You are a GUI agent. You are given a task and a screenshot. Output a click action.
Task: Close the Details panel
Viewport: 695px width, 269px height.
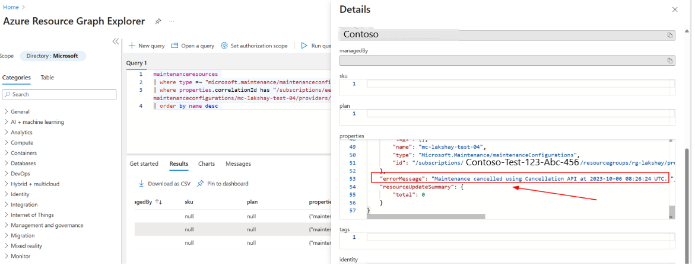[675, 9]
